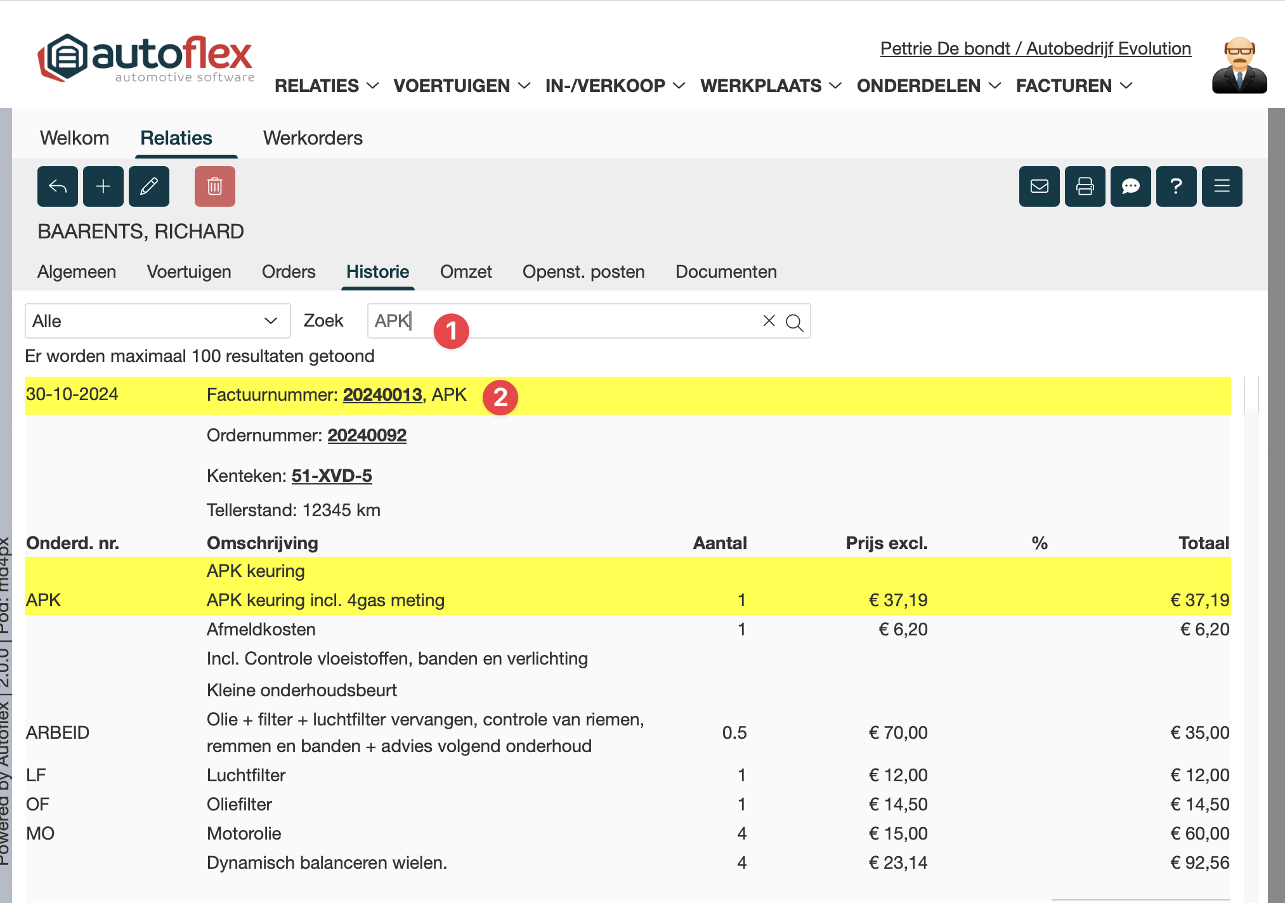Open license plate 51-XVD-5 link
1285x903 pixels.
[x=332, y=476]
